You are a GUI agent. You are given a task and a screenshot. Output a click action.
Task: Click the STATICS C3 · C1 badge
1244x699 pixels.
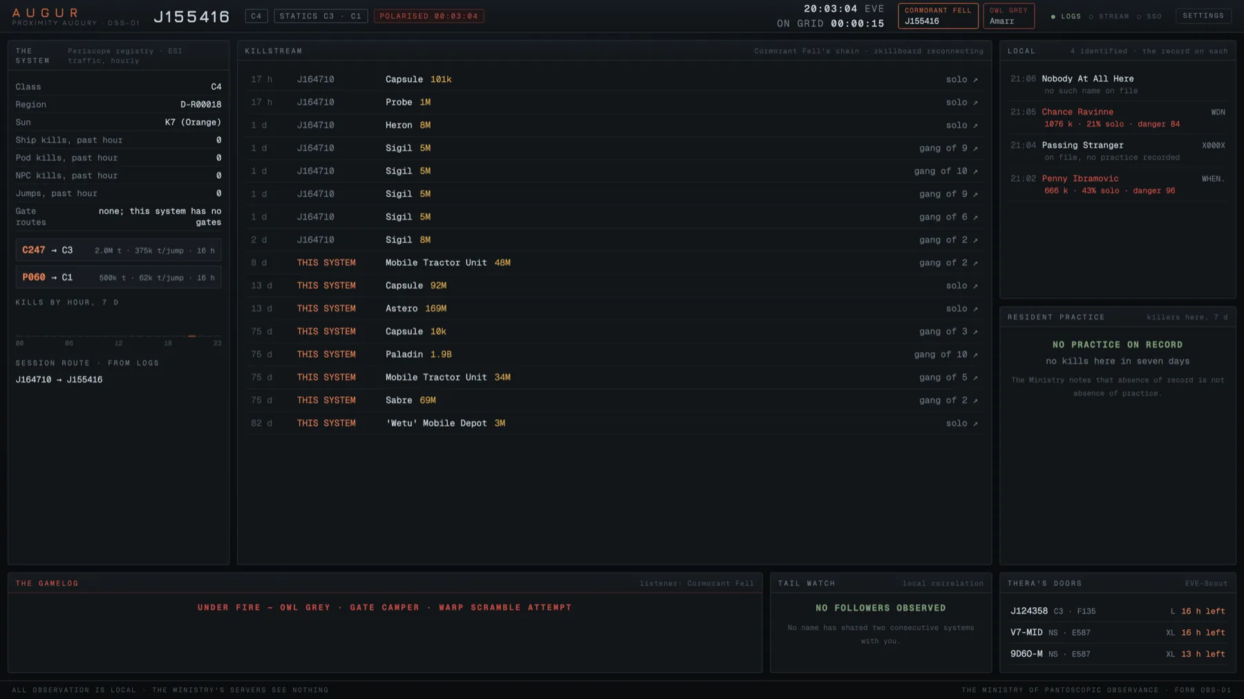(x=321, y=16)
